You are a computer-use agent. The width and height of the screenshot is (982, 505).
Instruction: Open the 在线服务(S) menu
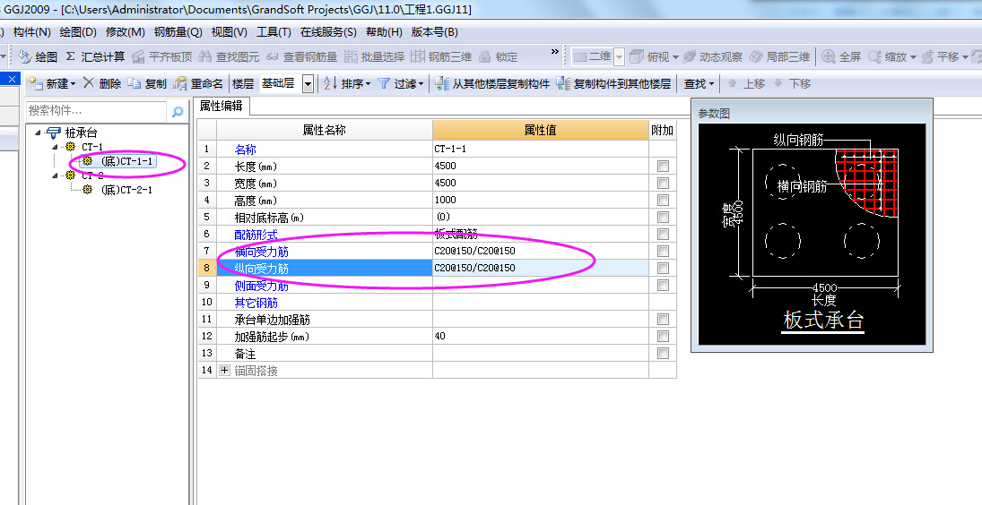(328, 32)
